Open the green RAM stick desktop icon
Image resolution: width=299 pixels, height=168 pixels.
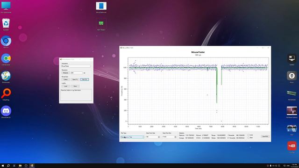292,93
